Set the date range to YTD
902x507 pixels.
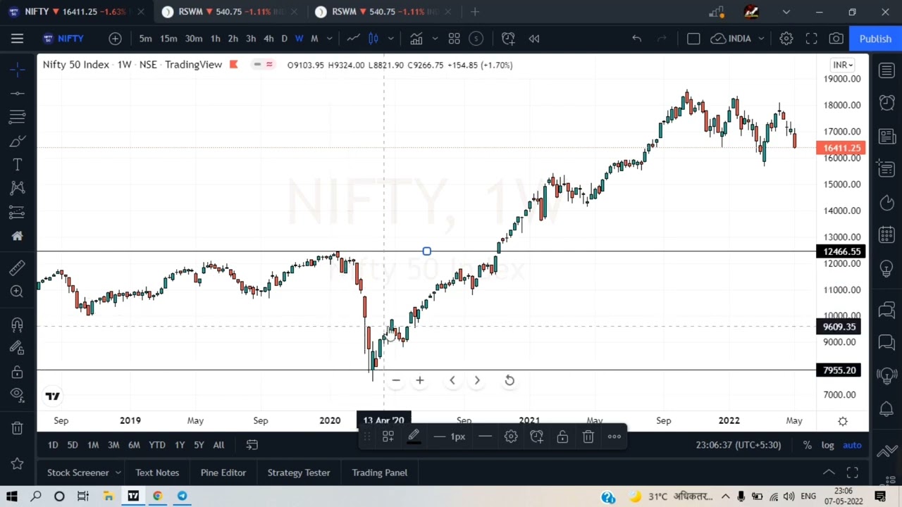tap(156, 445)
